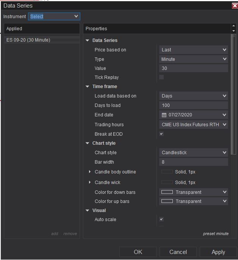Close the Data Series dialog
Screen dimensions: 238x260
[235, 6]
